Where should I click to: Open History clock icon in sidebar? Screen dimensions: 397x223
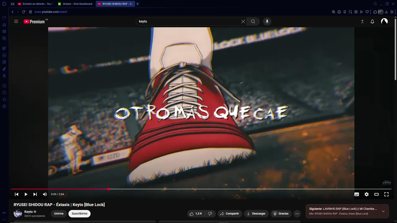[x=4, y=93]
